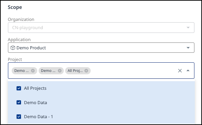
Task: Select the Demo Data list option
Action: [101, 102]
